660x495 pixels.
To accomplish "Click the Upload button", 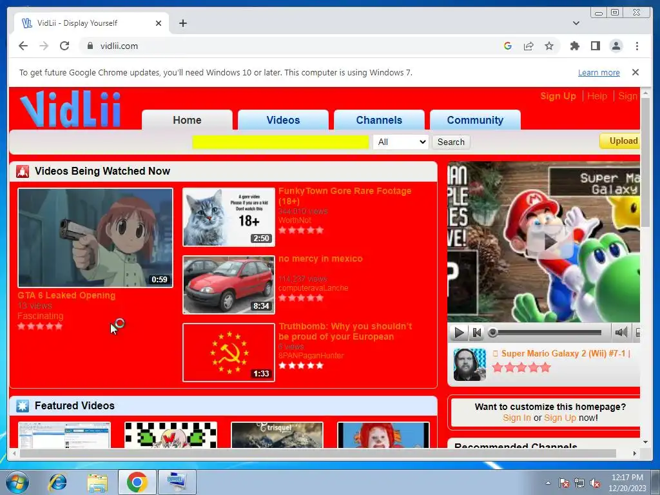I will [621, 141].
